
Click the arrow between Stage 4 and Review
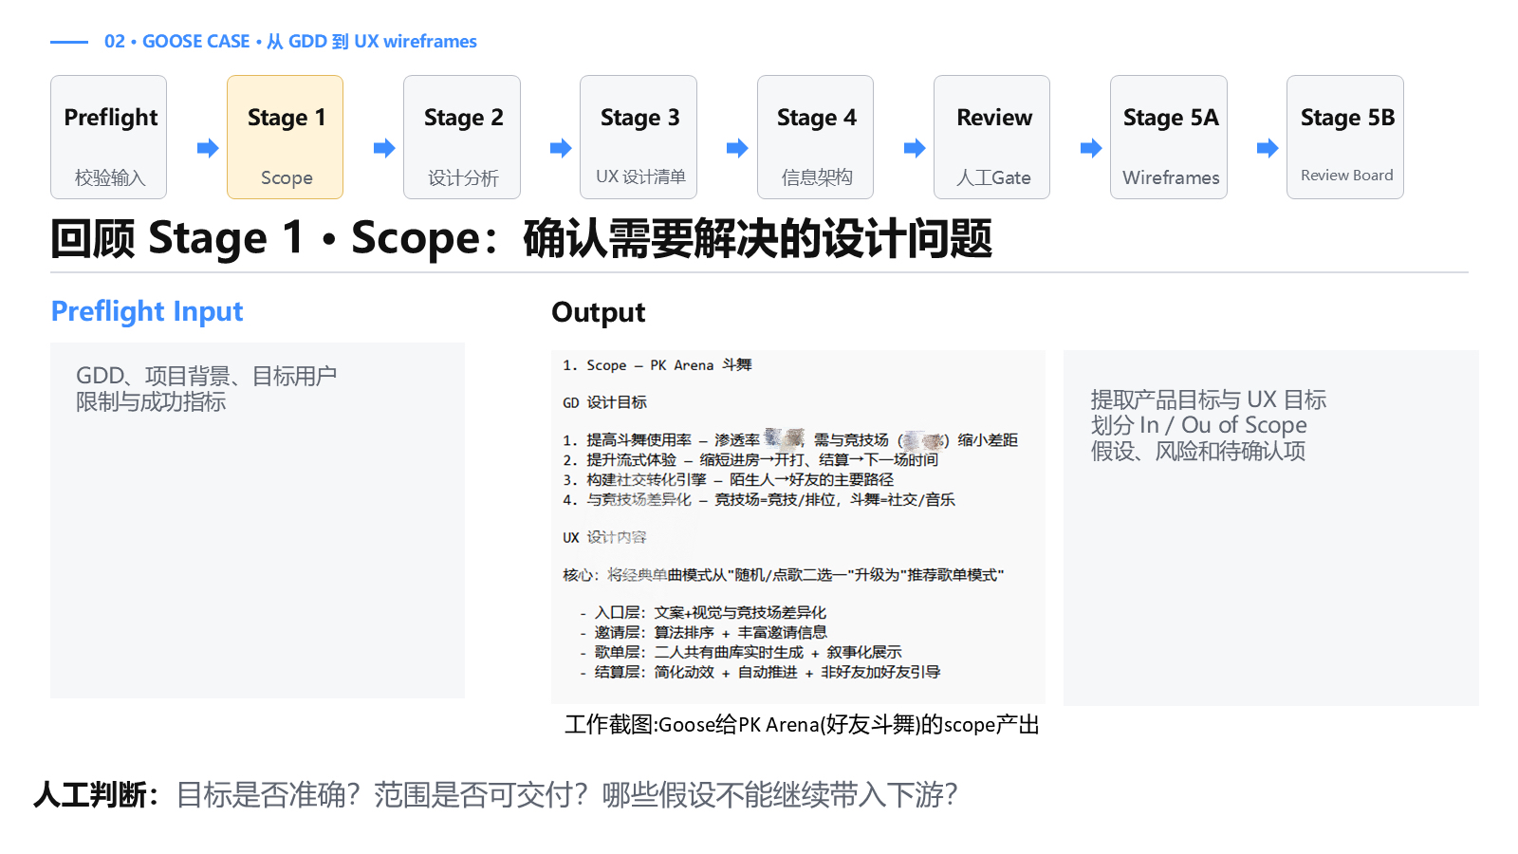[x=915, y=148]
